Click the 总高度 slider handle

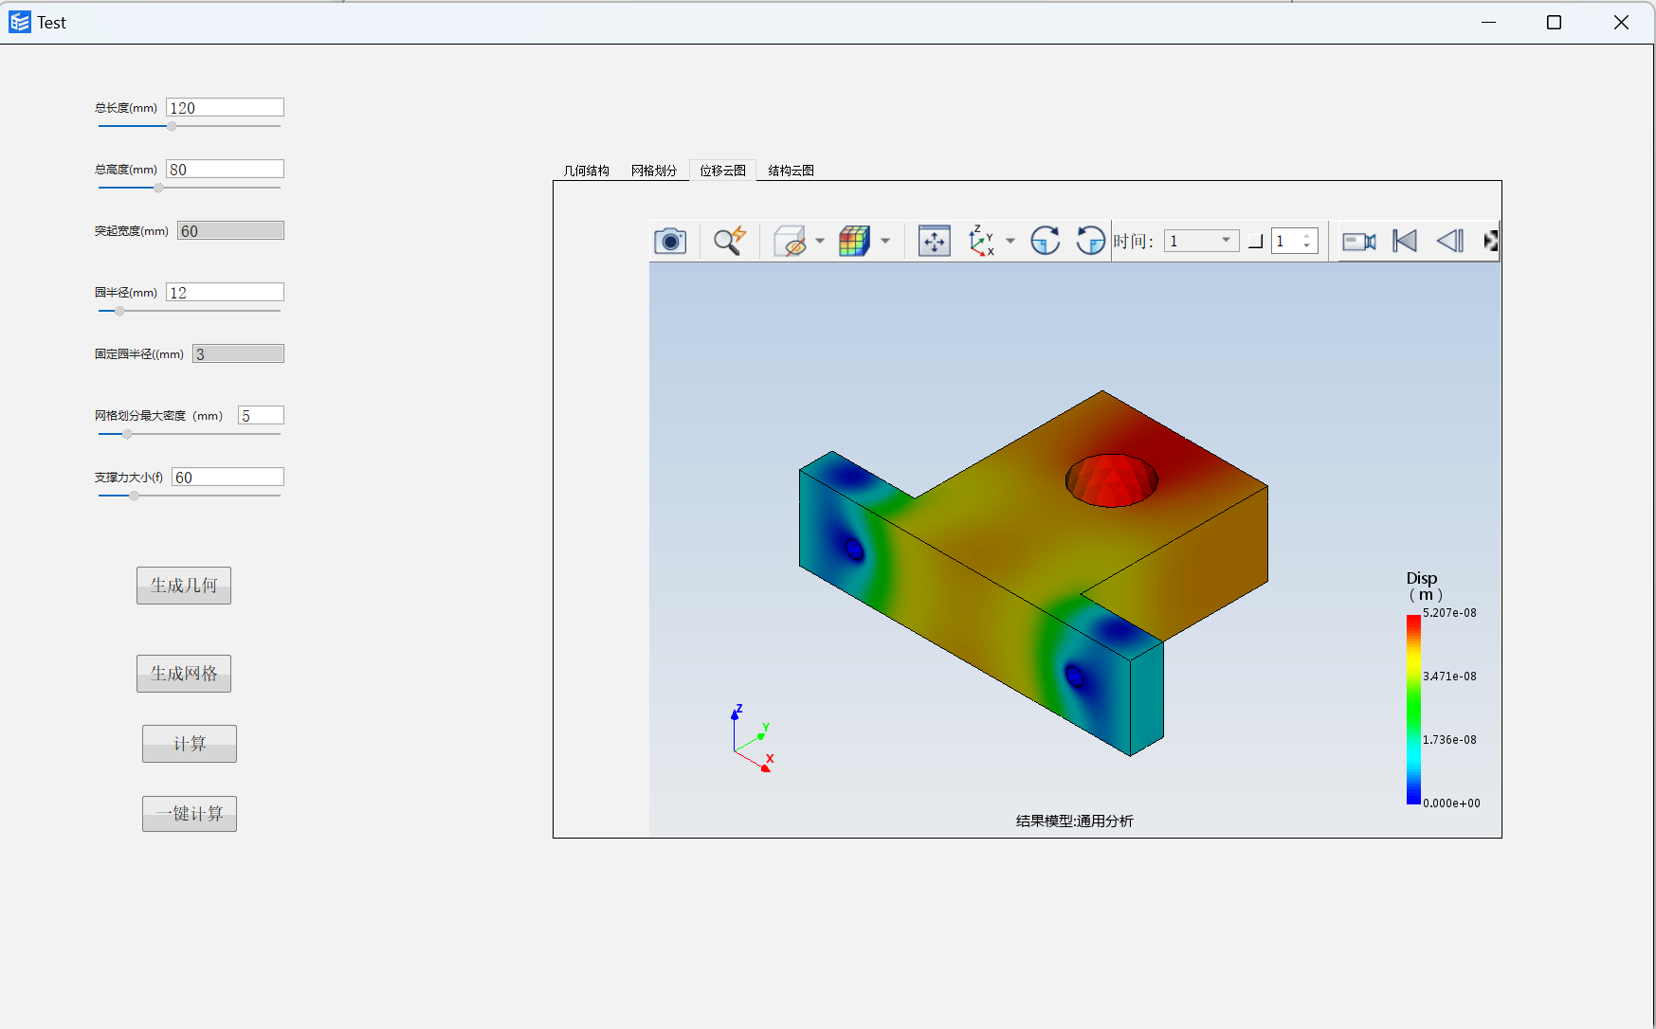158,188
